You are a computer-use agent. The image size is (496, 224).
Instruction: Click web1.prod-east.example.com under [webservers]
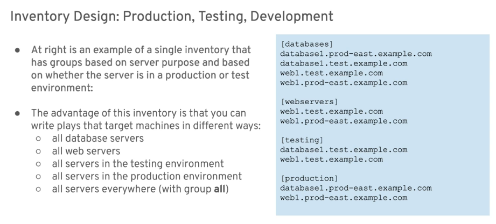click(344, 121)
